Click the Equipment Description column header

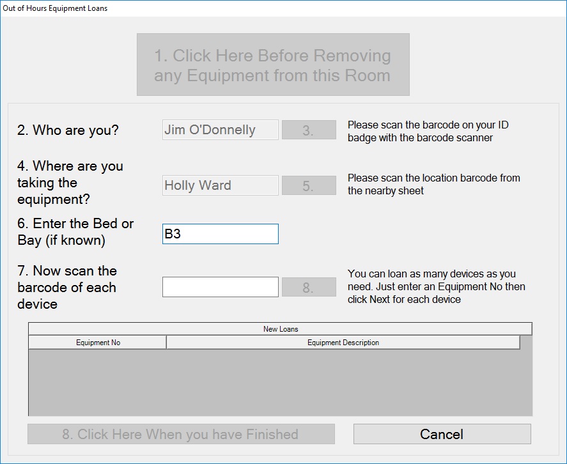(343, 343)
